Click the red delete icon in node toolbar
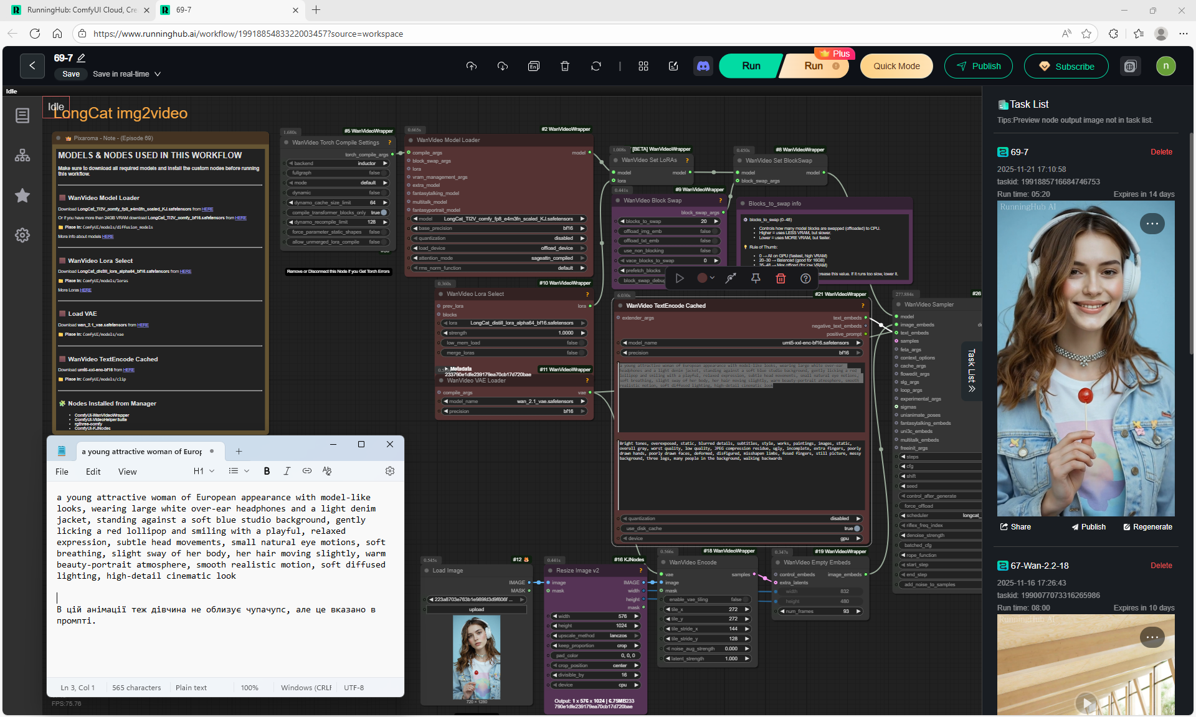Image resolution: width=1196 pixels, height=717 pixels. [x=781, y=278]
